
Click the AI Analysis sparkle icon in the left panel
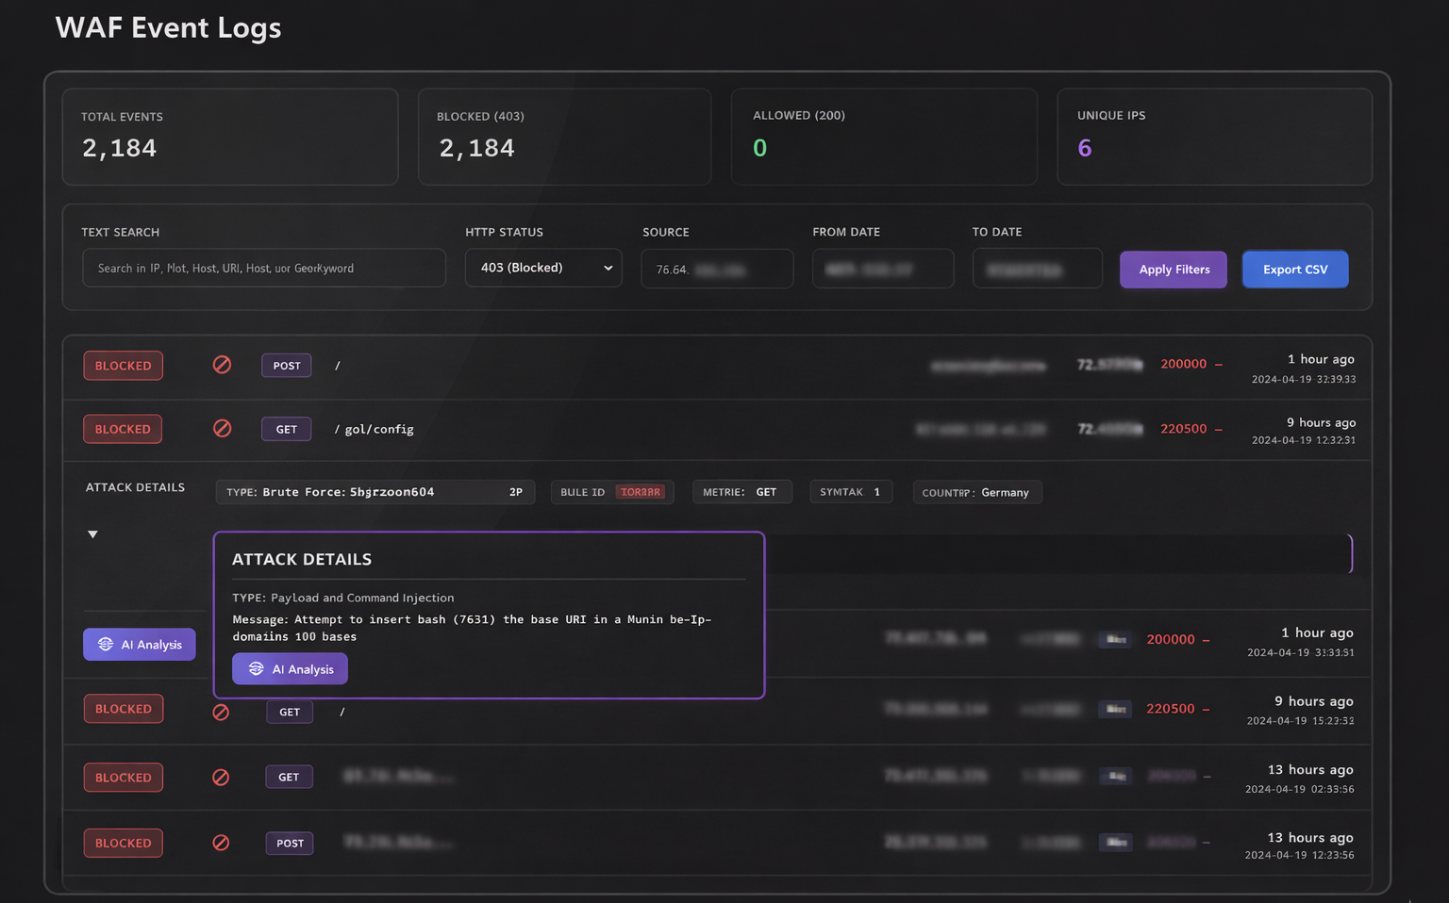tap(104, 644)
